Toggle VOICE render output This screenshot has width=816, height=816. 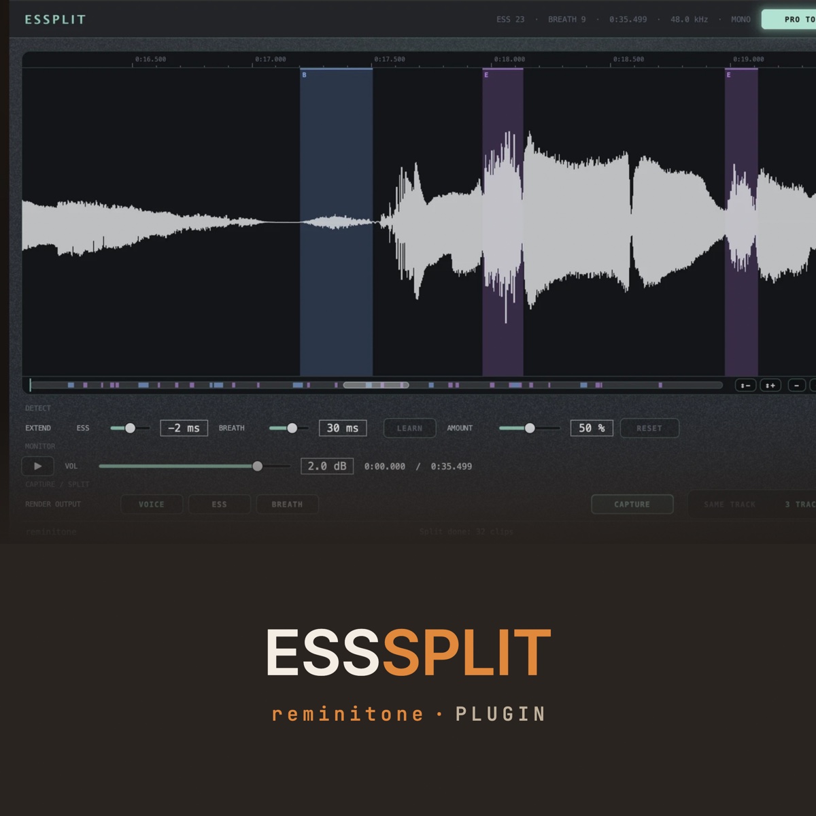[x=152, y=505]
